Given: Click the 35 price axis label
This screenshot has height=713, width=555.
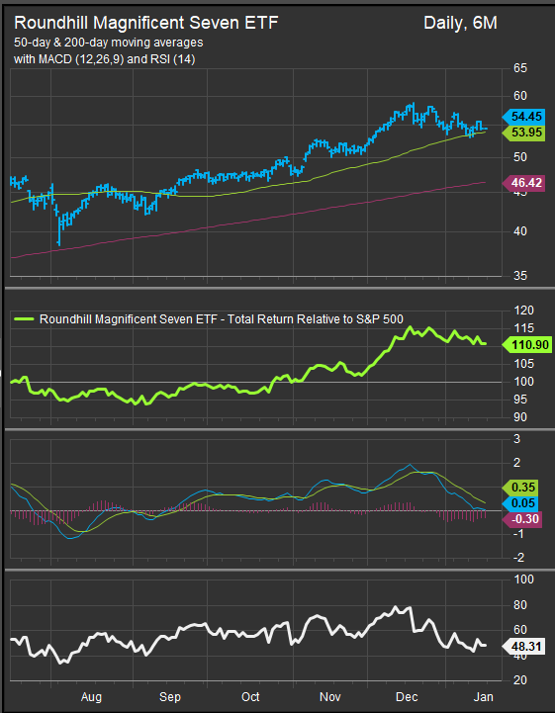Looking at the screenshot, I should click(x=520, y=276).
